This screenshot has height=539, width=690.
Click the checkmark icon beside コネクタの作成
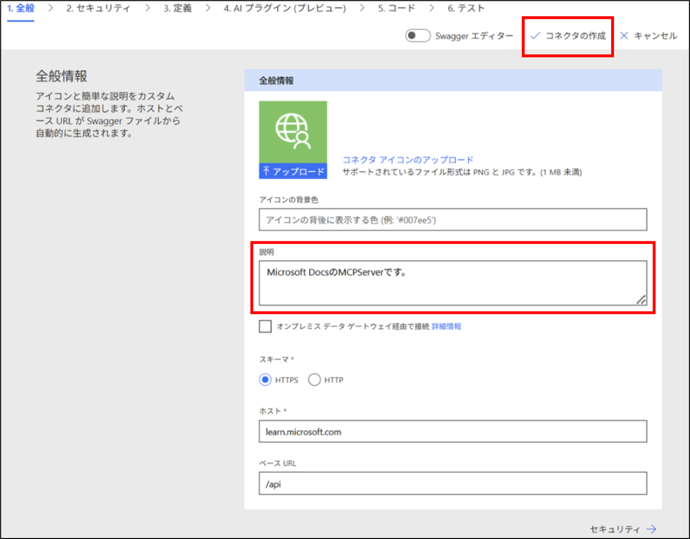pos(535,36)
